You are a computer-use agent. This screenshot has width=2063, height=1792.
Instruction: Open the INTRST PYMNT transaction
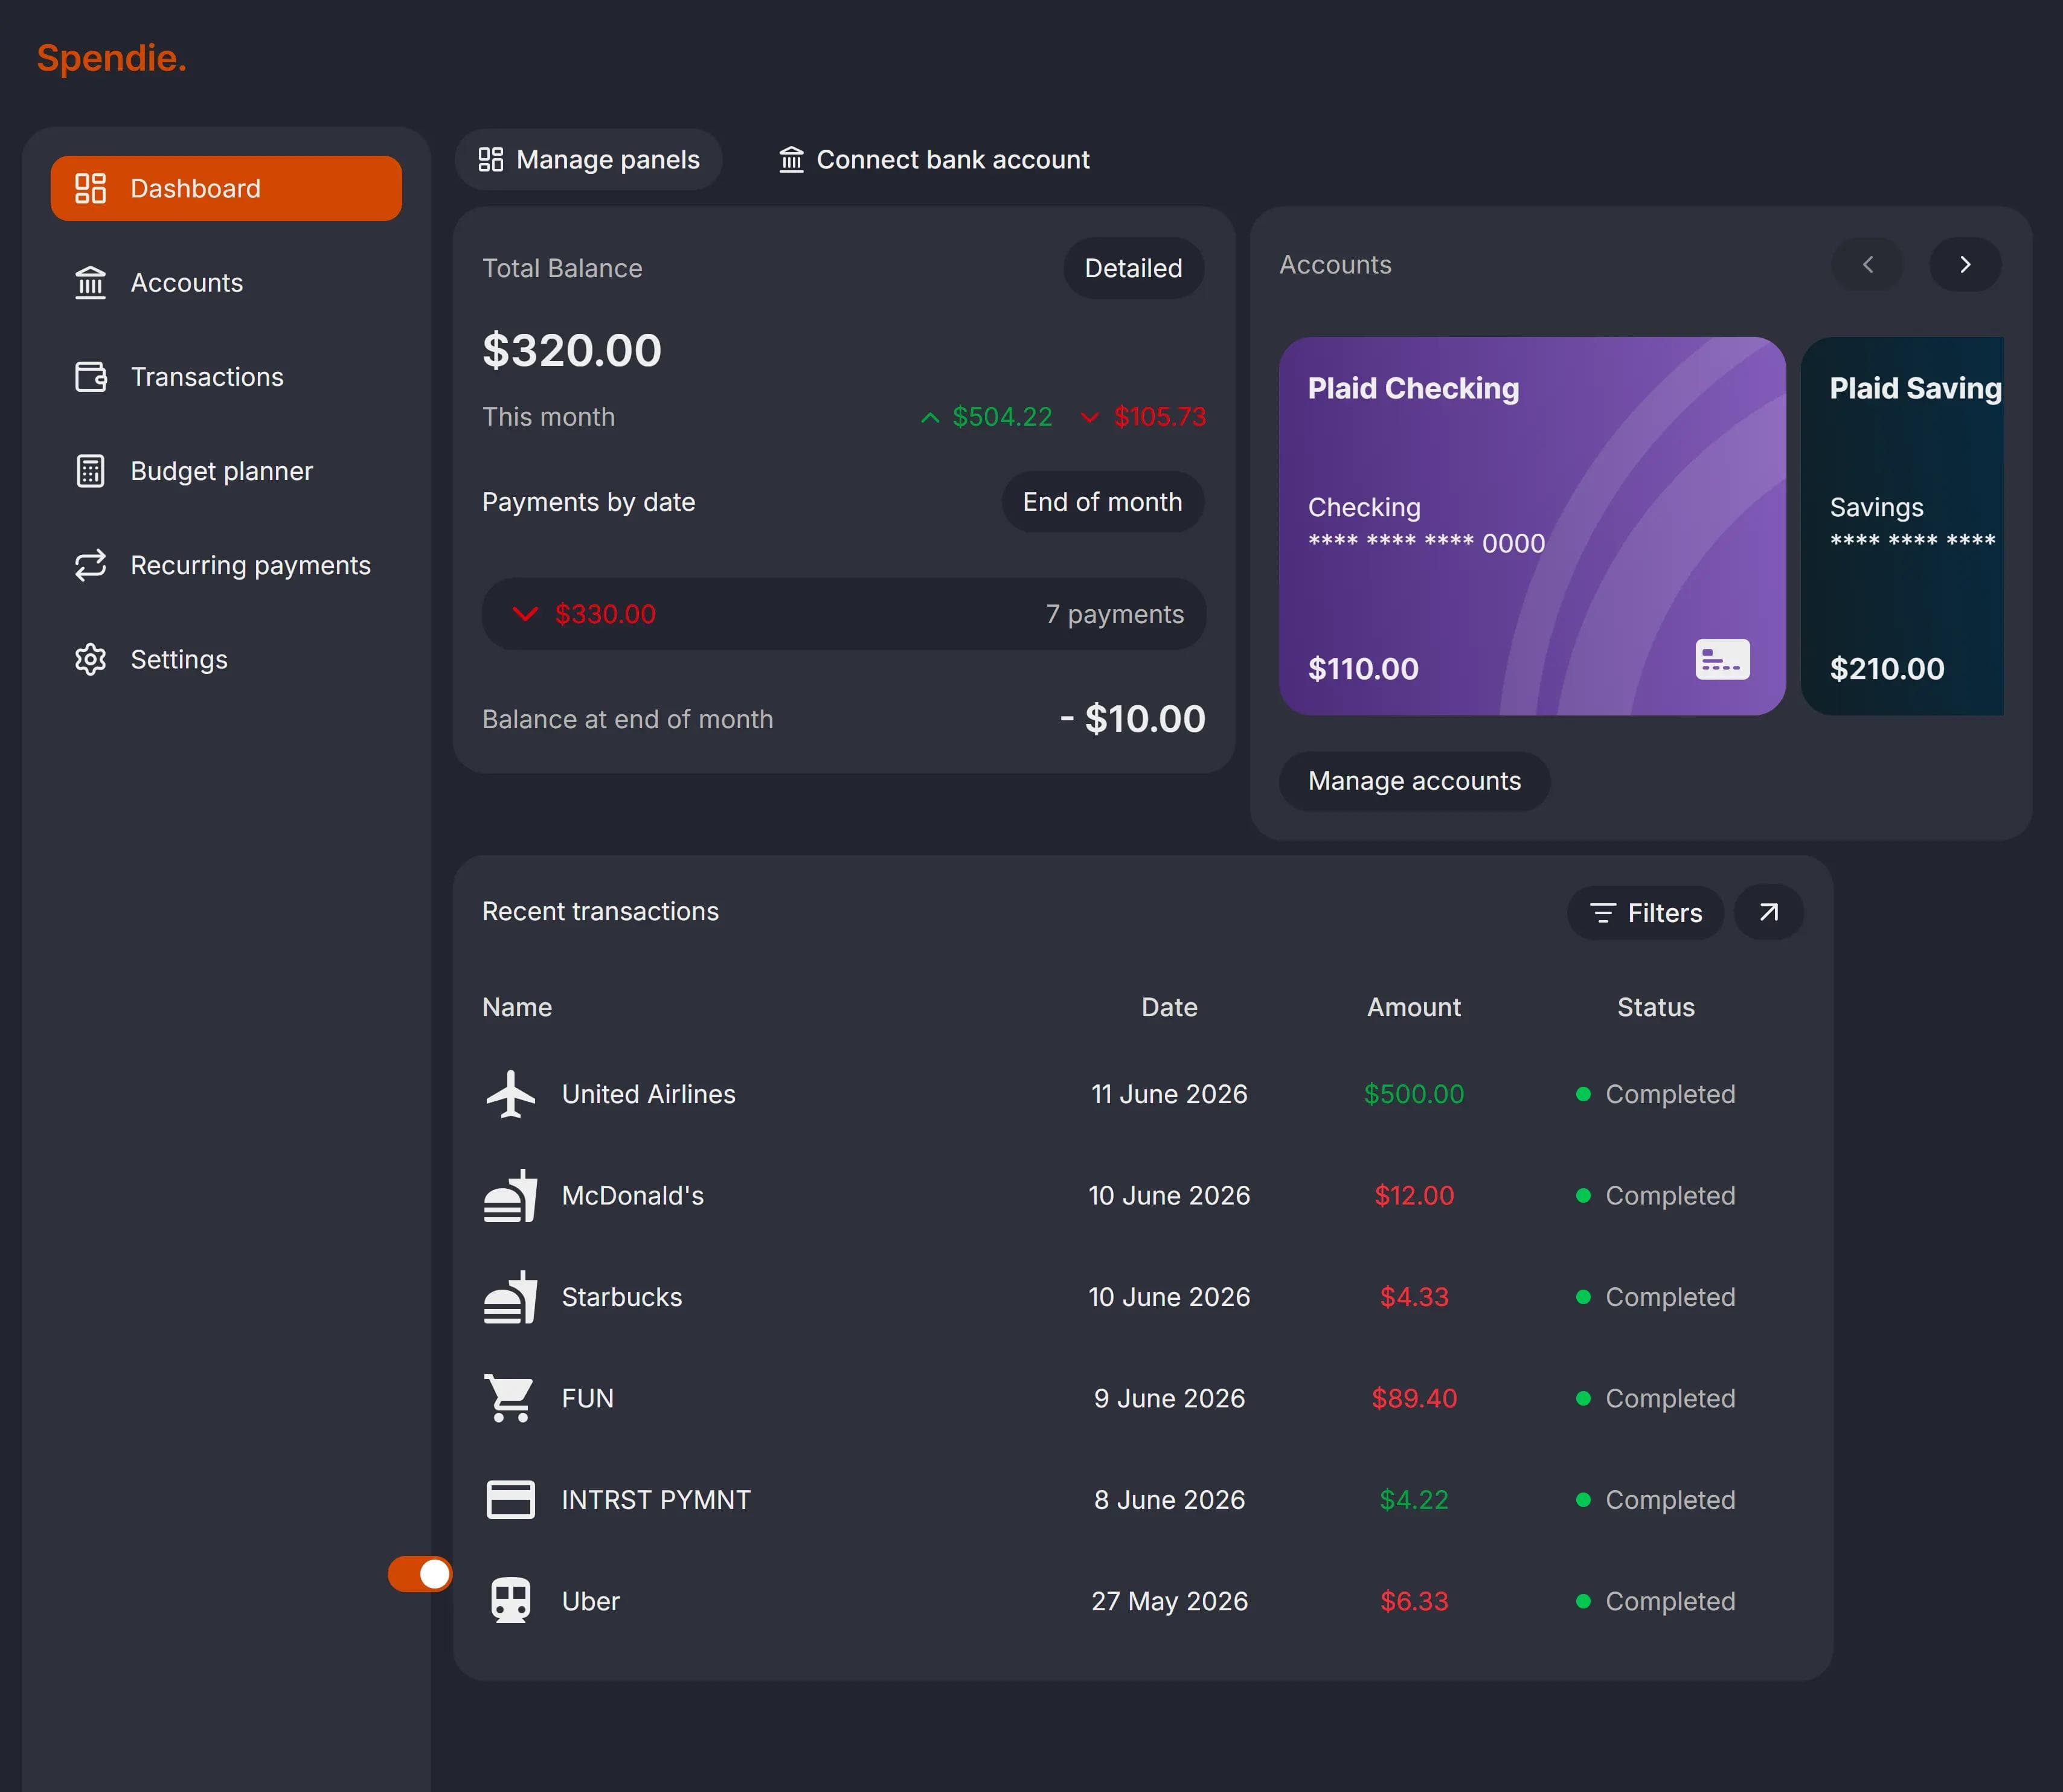1143,1500
